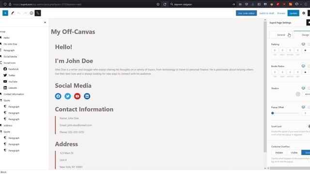Screen dimensions: 310x174
Task: Click the Undo arrow in the toolbar
Action: point(19,13)
